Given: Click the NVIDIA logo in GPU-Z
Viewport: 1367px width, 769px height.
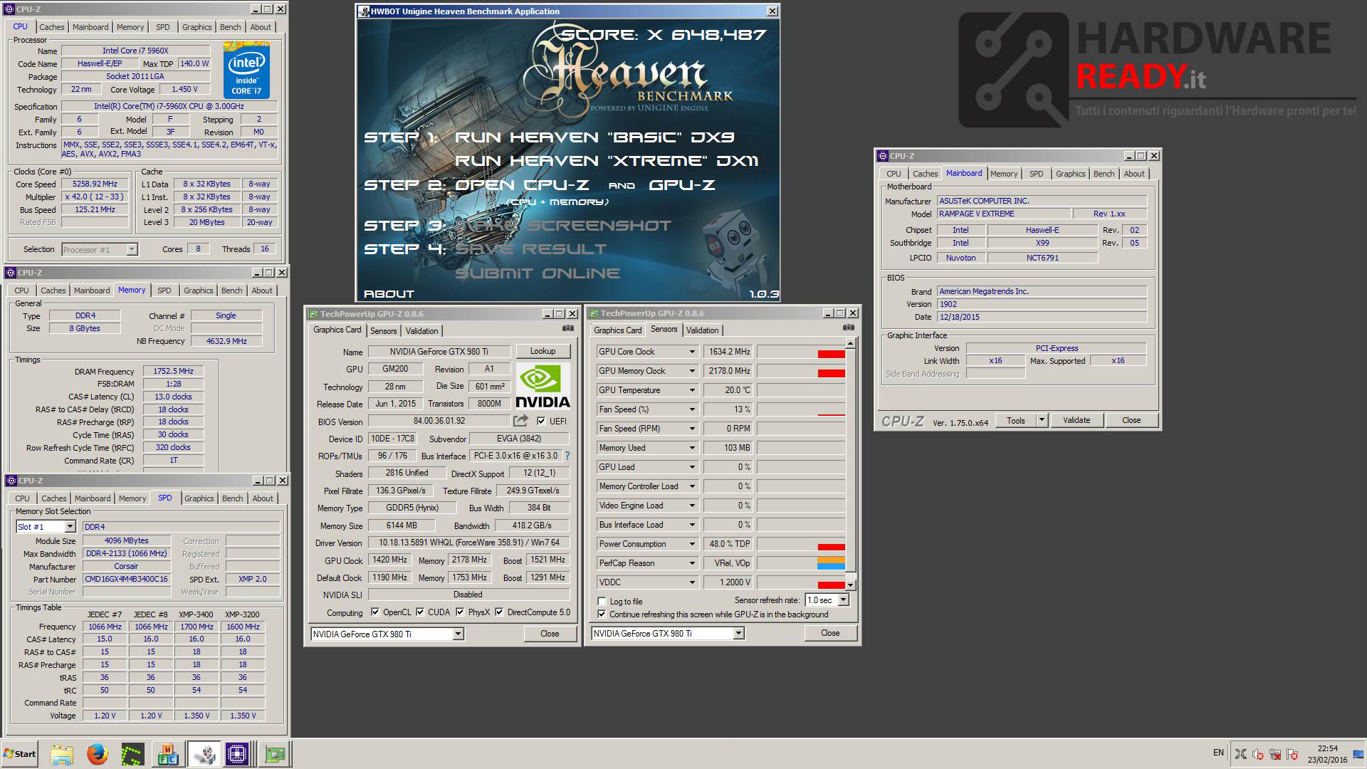Looking at the screenshot, I should point(543,385).
